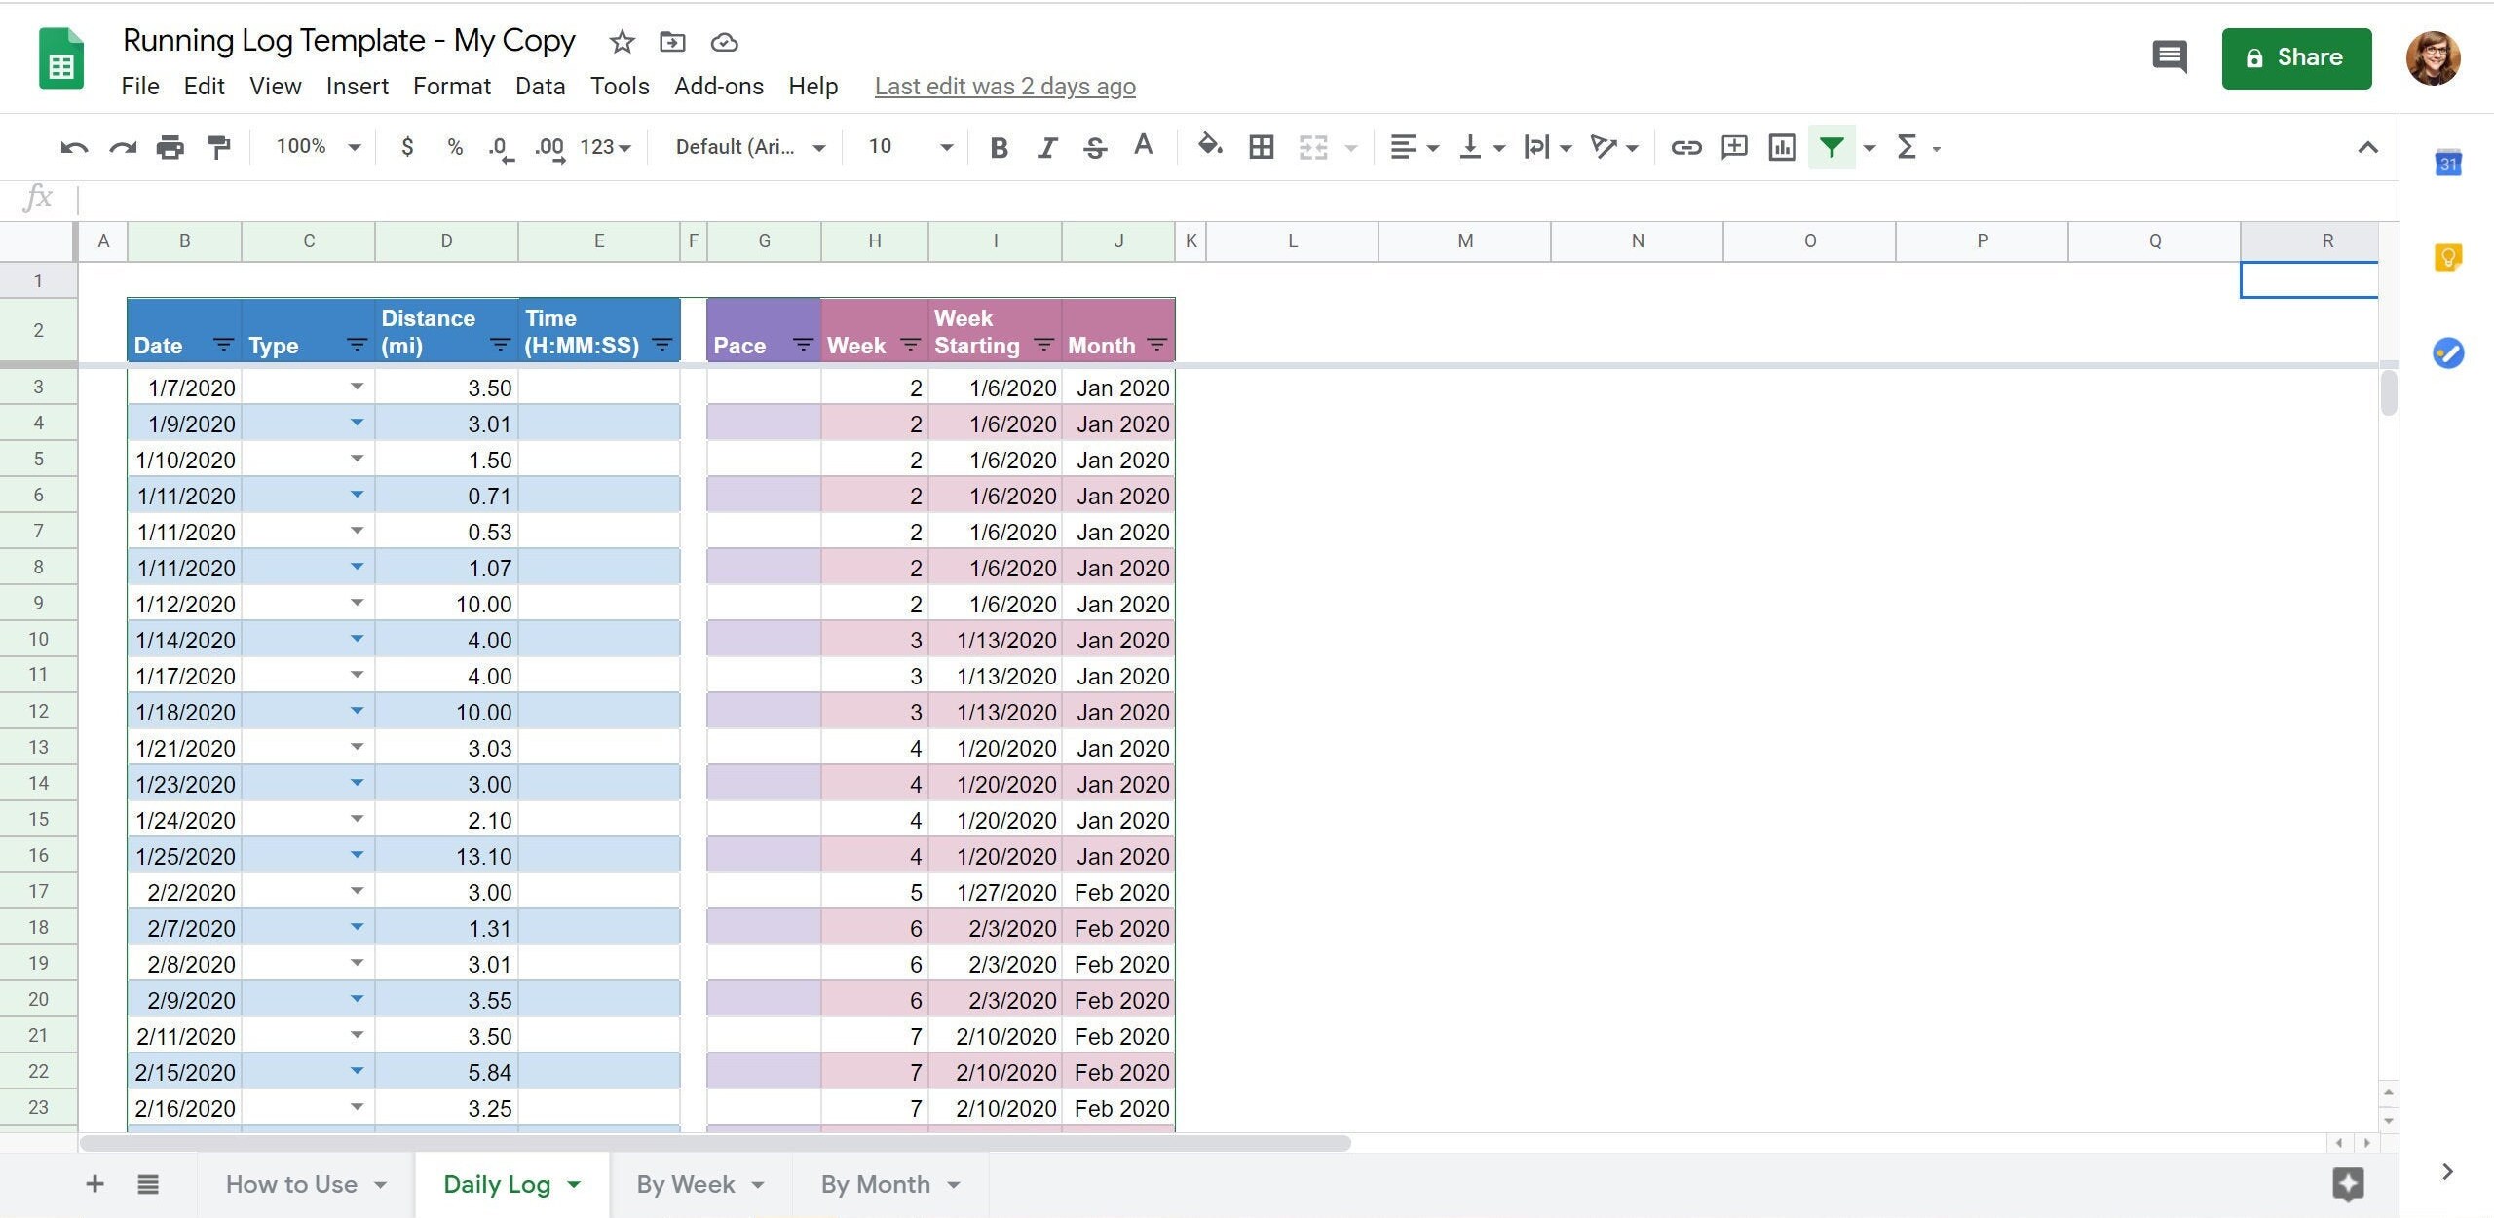Screen dimensions: 2494x1218
Task: Click the Insert chart icon
Action: pyautogui.click(x=1781, y=147)
